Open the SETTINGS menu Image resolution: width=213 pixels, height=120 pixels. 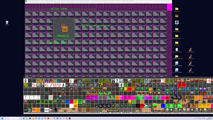click(32, 3)
